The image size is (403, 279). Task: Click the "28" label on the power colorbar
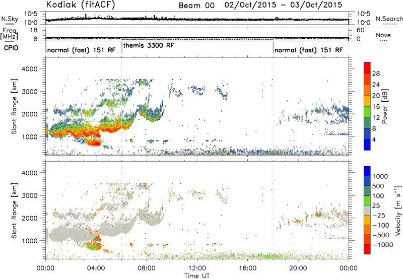376,74
